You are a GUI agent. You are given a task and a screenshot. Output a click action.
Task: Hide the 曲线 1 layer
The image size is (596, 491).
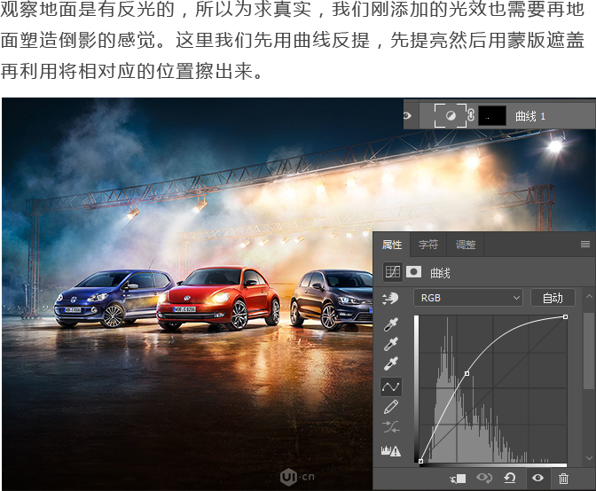[x=408, y=116]
